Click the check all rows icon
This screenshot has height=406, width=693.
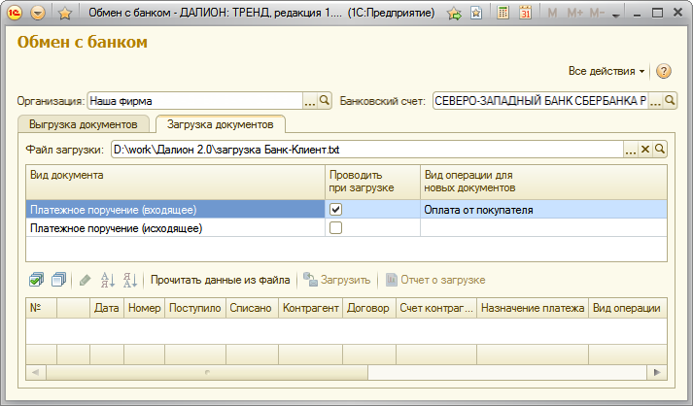(36, 280)
